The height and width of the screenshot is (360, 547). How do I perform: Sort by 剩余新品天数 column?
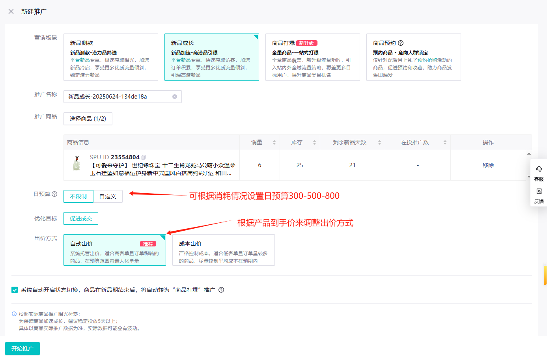click(379, 142)
